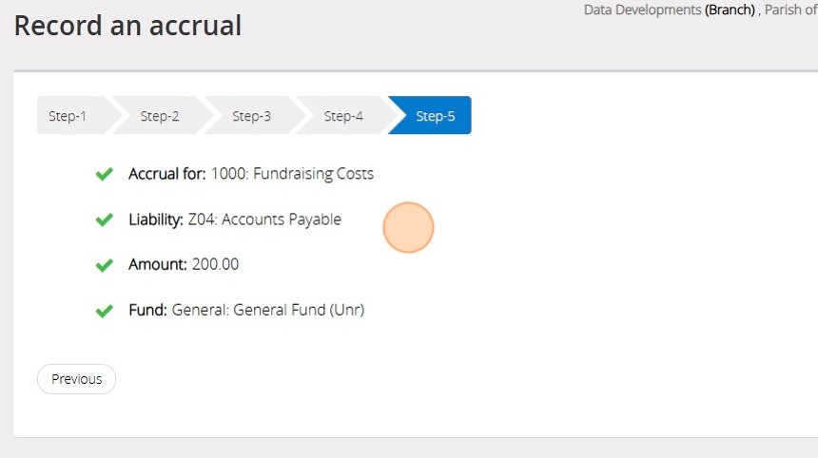818x458 pixels.
Task: Click the 'General: General Fund (Unr)' value
Action: tap(268, 310)
